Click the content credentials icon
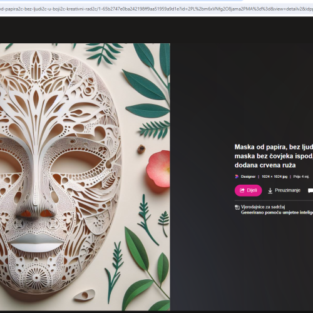Viewport: 313px width, 313px height. tap(237, 207)
